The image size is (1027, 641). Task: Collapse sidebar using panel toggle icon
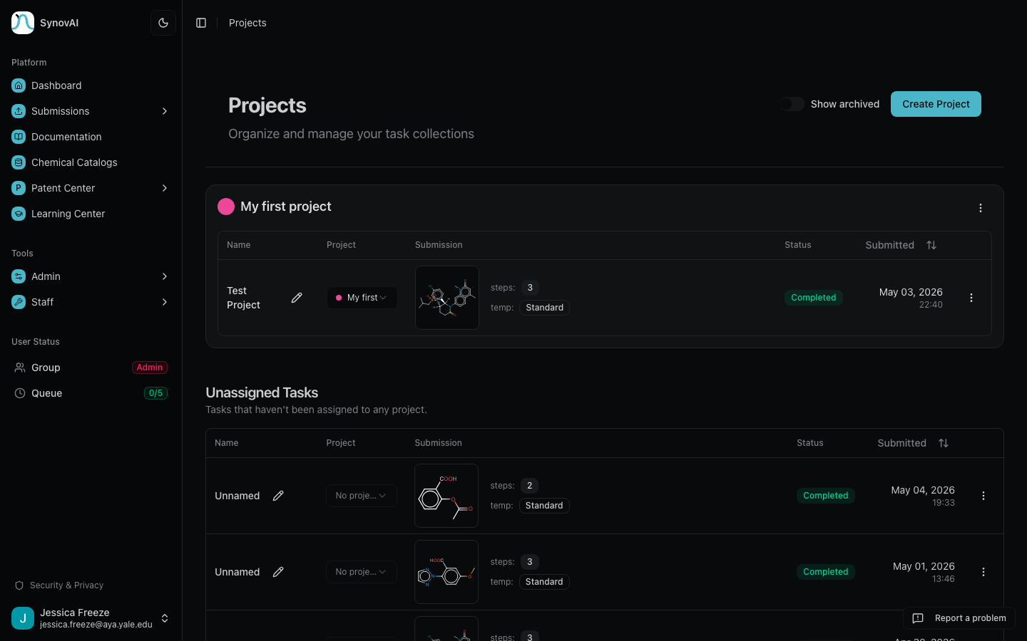pos(201,23)
